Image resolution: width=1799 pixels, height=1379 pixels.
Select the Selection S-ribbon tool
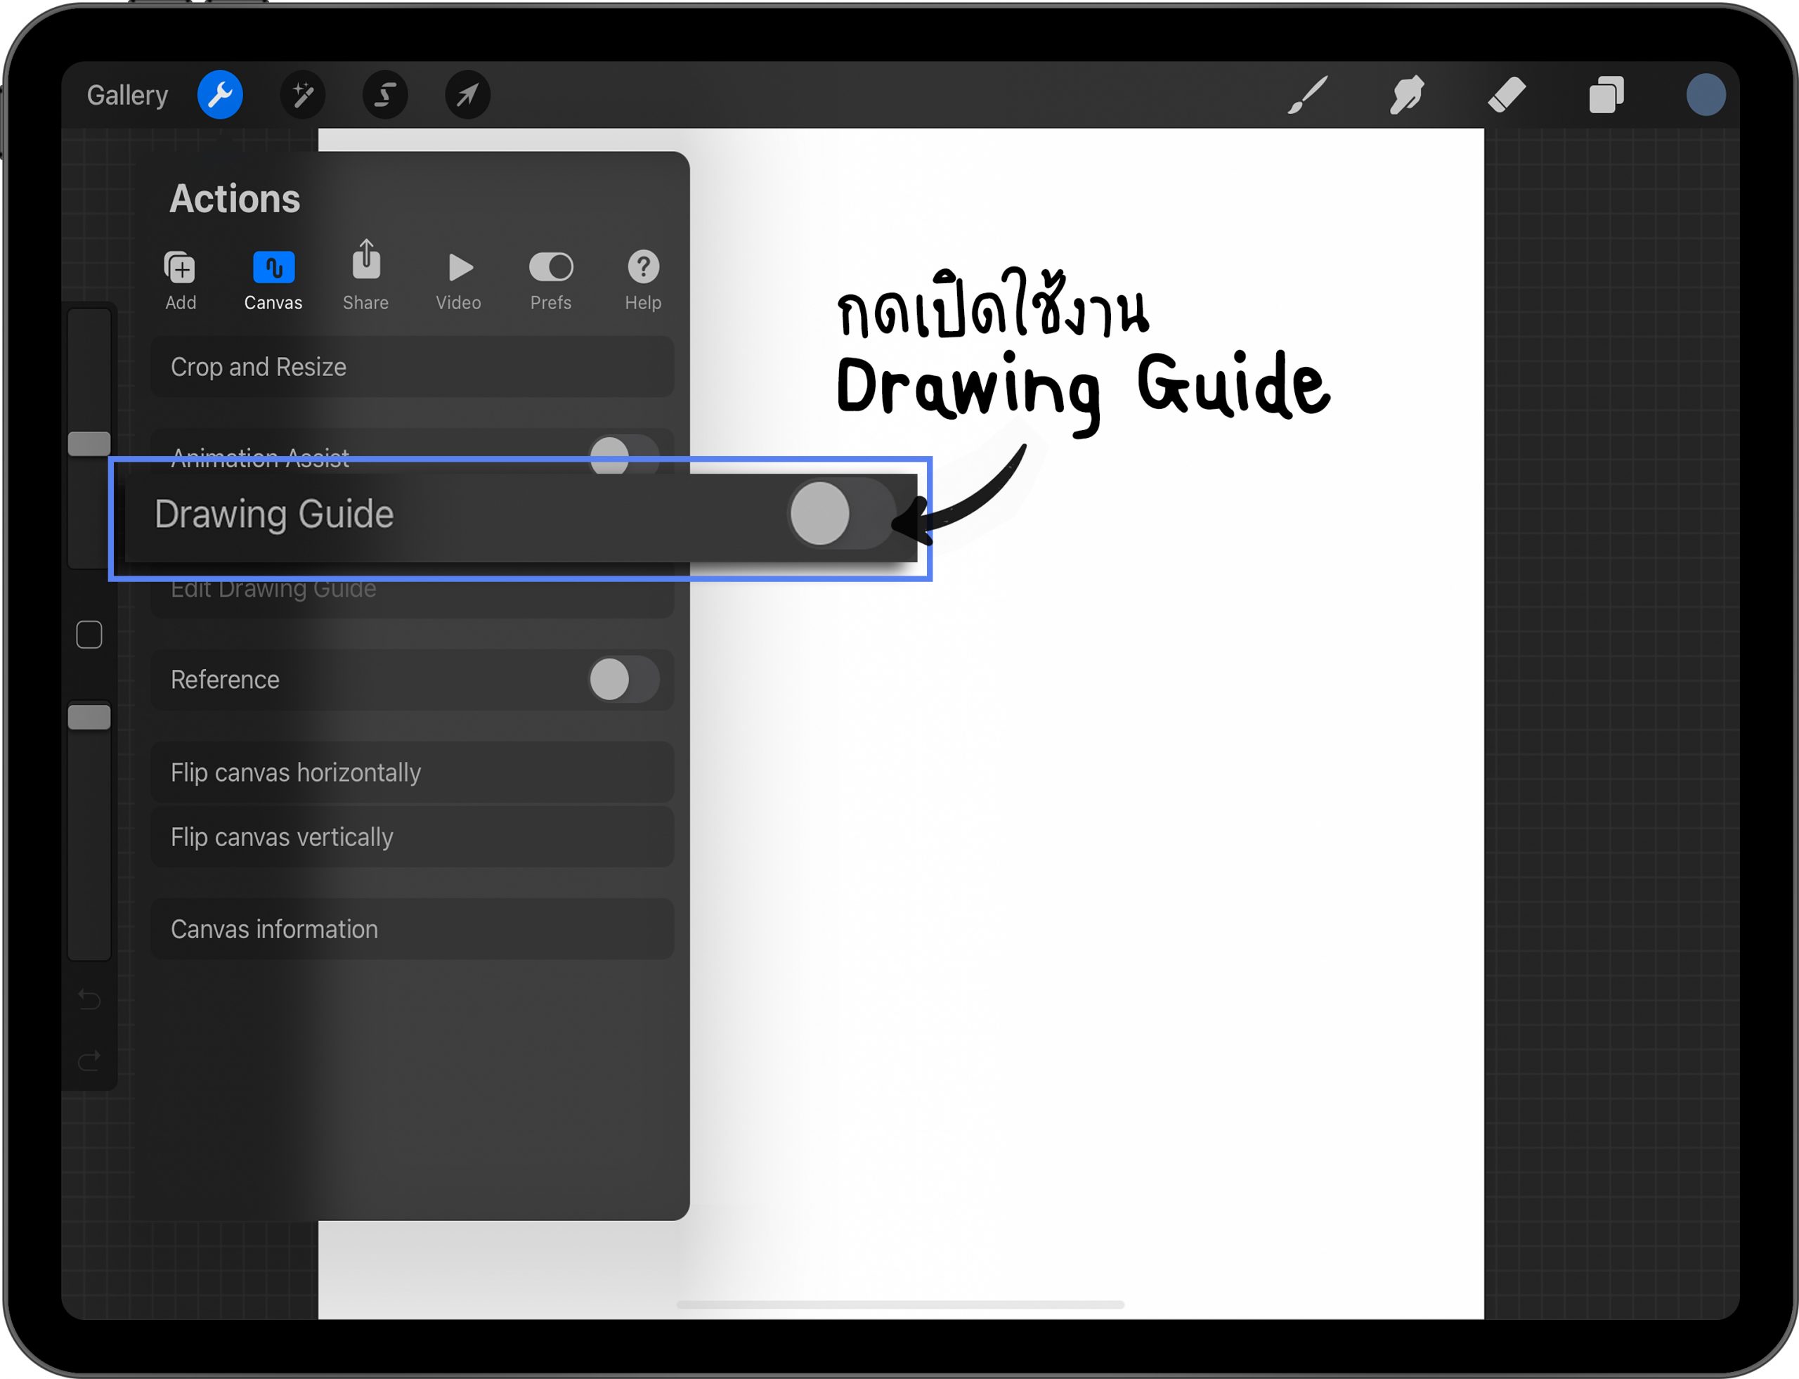pos(385,95)
